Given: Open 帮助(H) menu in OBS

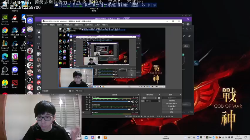Looking at the screenshot, I should coord(105,25).
